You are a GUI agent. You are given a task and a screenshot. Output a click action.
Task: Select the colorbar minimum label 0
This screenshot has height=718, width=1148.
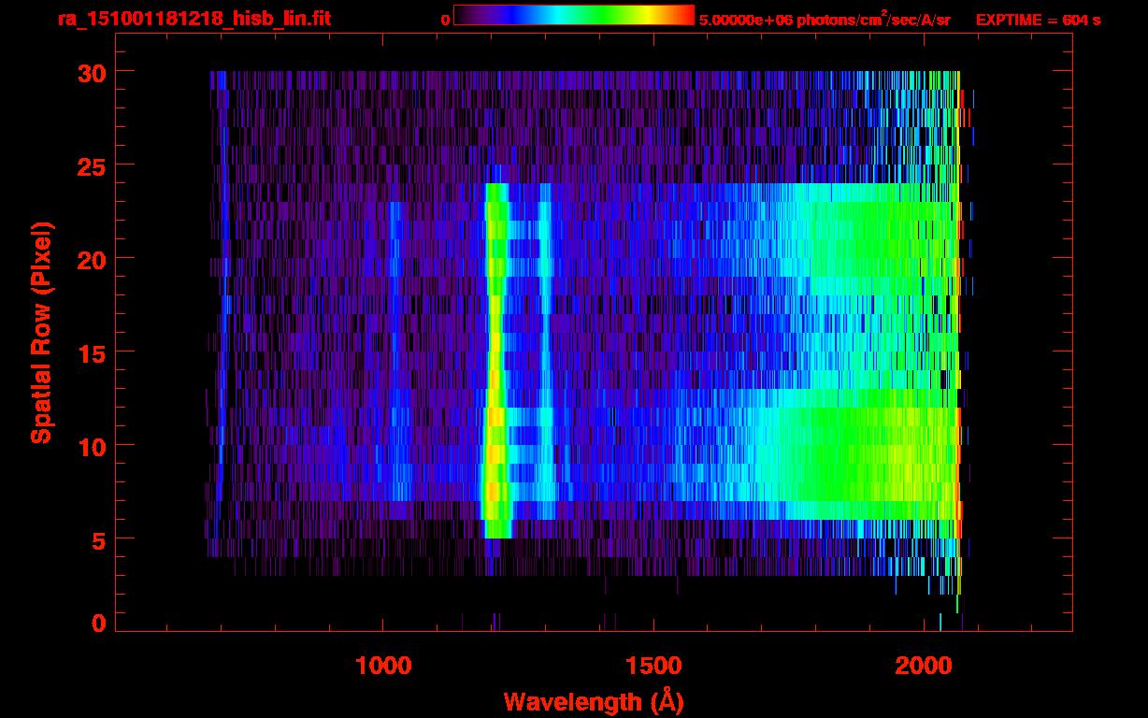click(445, 20)
